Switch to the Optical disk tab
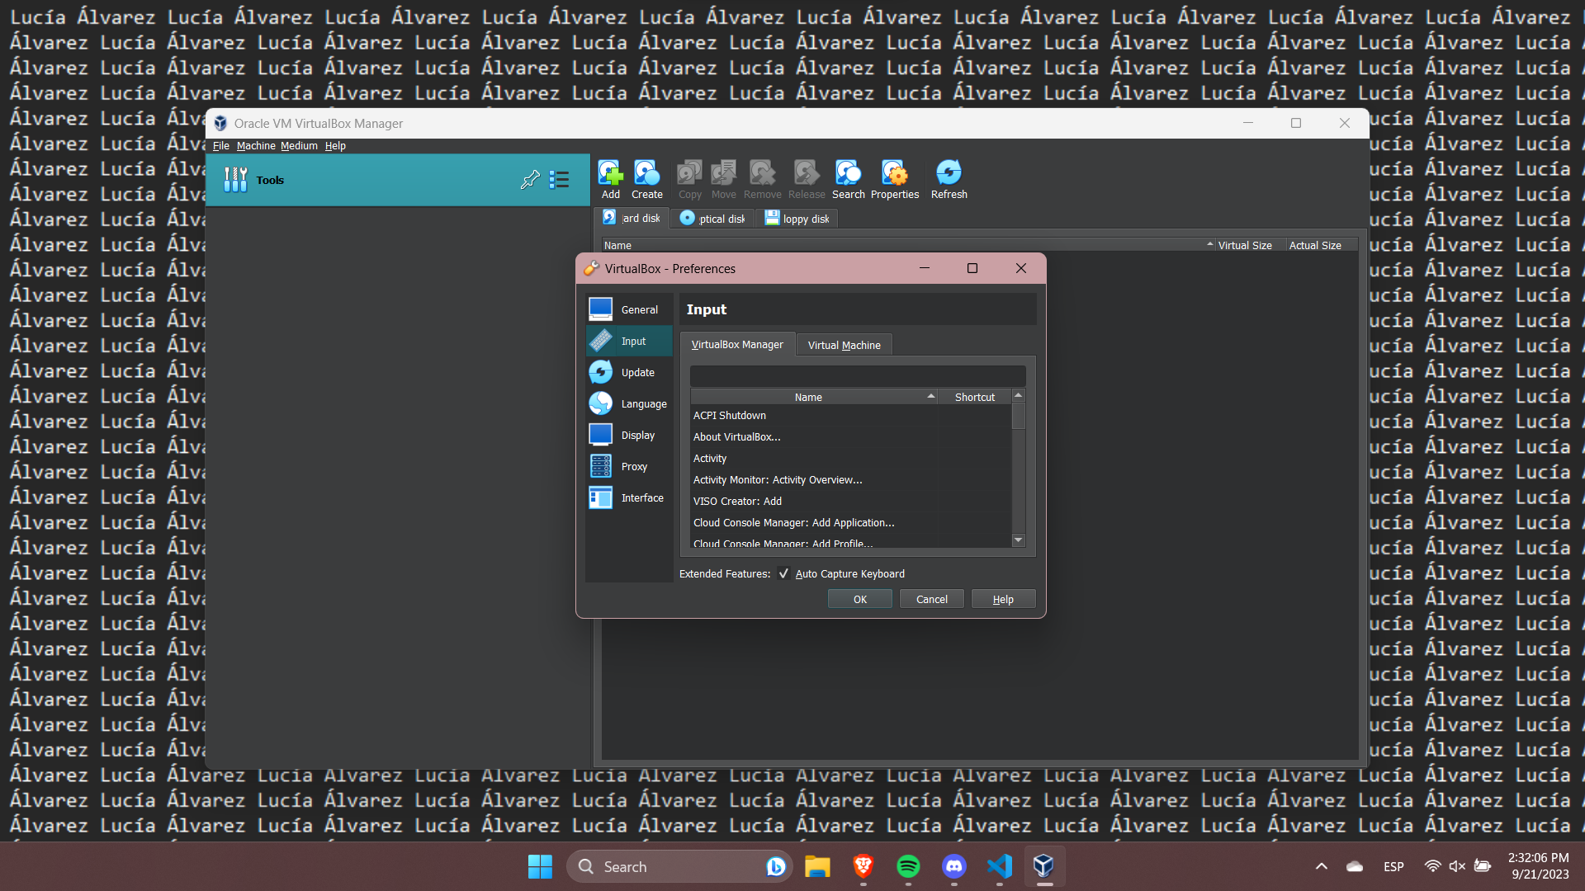The image size is (1585, 891). point(712,218)
